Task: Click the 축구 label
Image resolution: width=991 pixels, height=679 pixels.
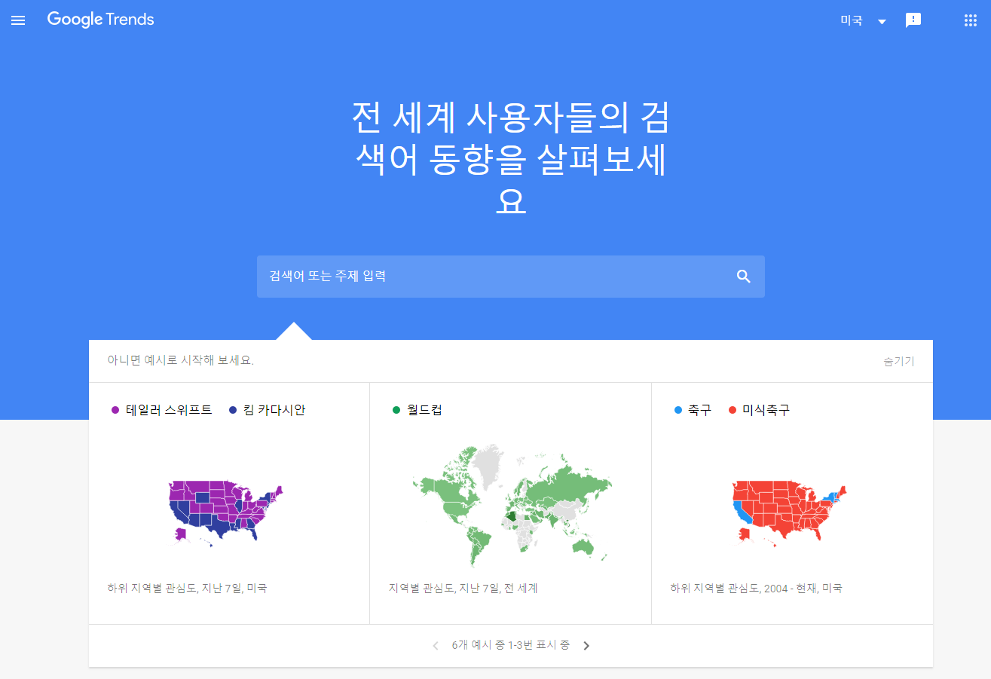Action: click(x=699, y=410)
